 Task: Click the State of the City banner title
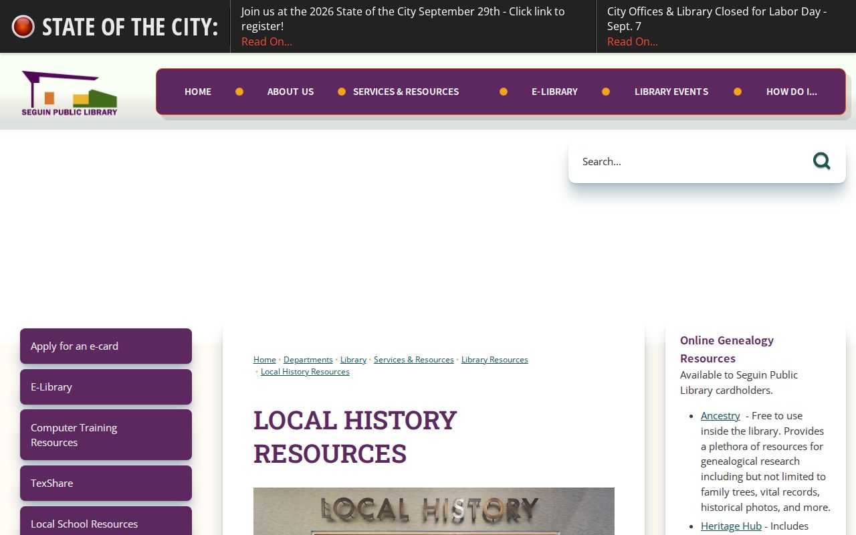[130, 27]
